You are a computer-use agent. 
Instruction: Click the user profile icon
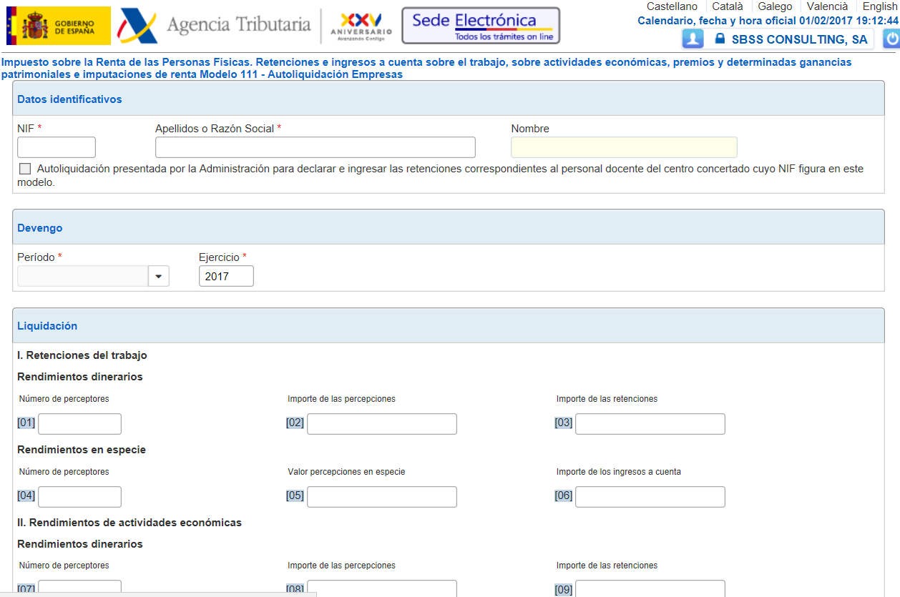tap(693, 39)
